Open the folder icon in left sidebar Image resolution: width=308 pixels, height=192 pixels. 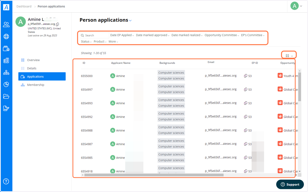tap(6, 96)
